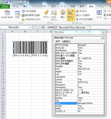Click the Picture value (メタファイル)
Viewport: 111px width, 119px height.
point(90,82)
